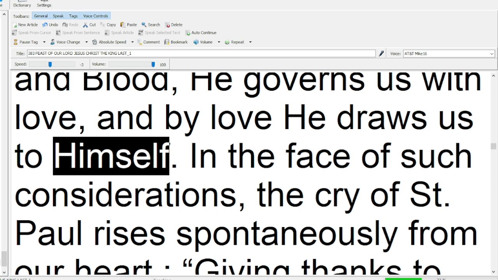Expand the Absolute Speed dropdown arrow
Viewport: 498px width, 280px height.
click(132, 42)
